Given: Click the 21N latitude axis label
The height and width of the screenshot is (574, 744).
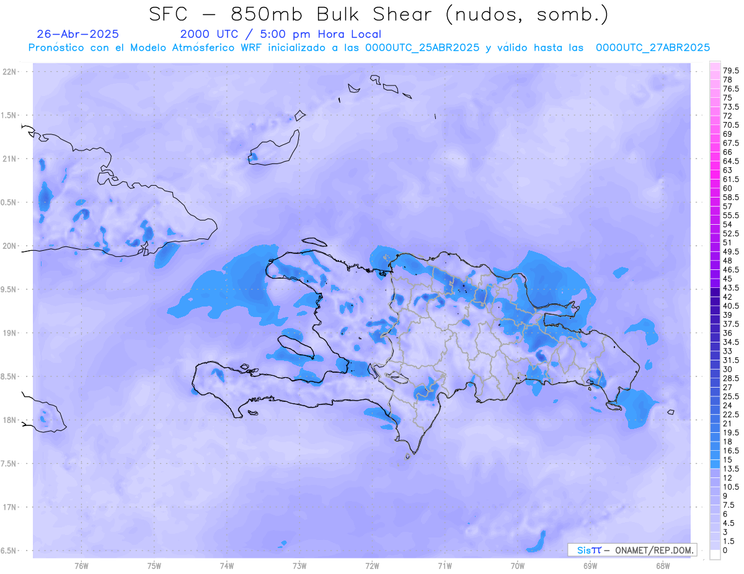Looking at the screenshot, I should coord(9,159).
